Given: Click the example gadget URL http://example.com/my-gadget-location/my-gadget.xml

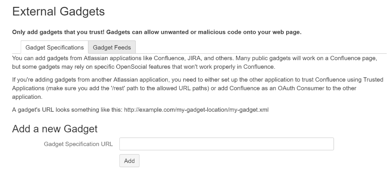Looking at the screenshot, I should coord(196,110).
